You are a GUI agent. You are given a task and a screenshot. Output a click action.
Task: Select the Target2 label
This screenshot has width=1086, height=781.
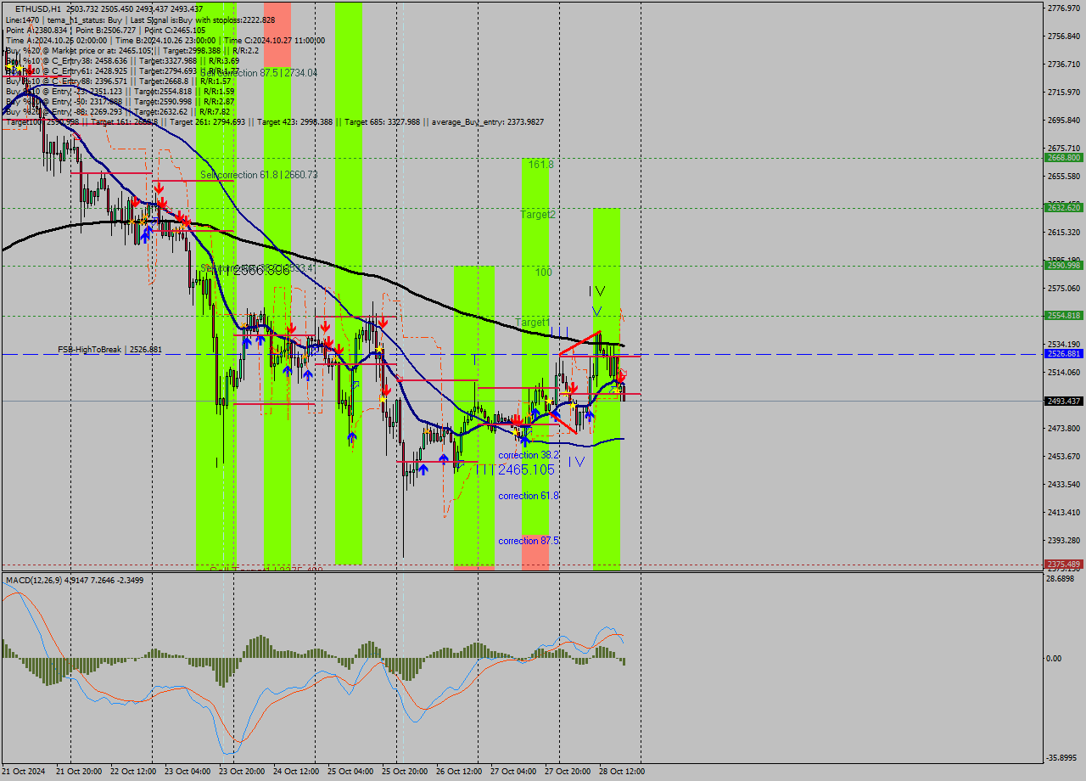click(538, 215)
